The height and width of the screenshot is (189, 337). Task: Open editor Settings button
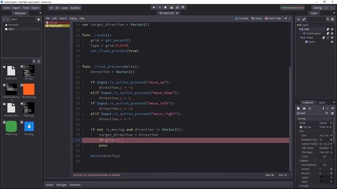coord(318,8)
